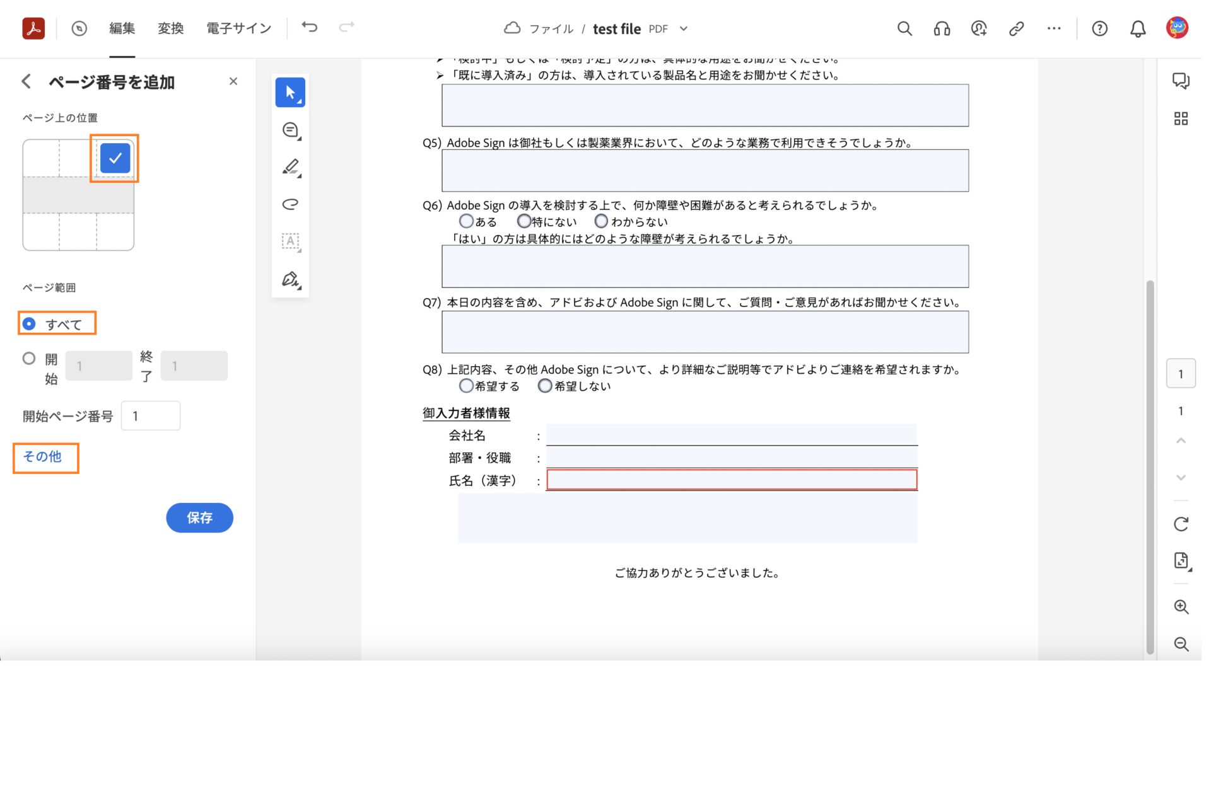Zoom out with the minus magnifier

(1181, 644)
